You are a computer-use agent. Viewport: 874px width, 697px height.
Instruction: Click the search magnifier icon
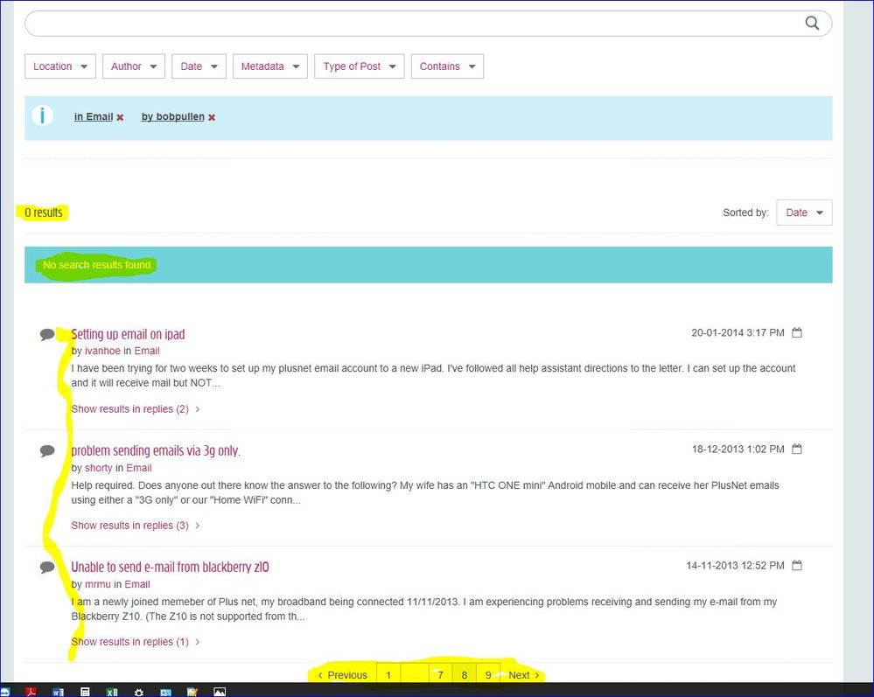point(812,24)
